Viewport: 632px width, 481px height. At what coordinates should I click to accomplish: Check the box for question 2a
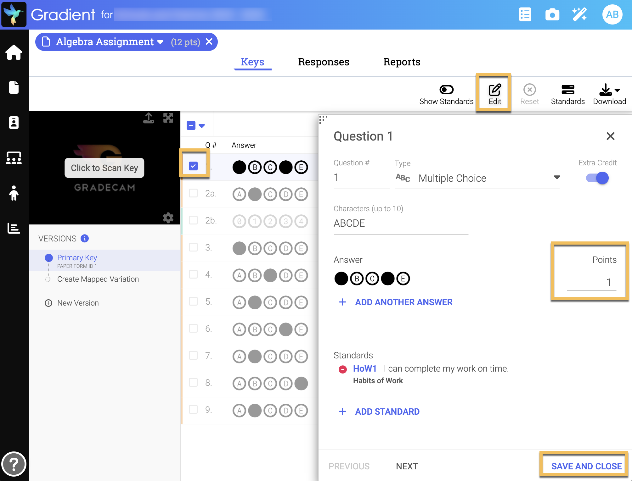(193, 193)
